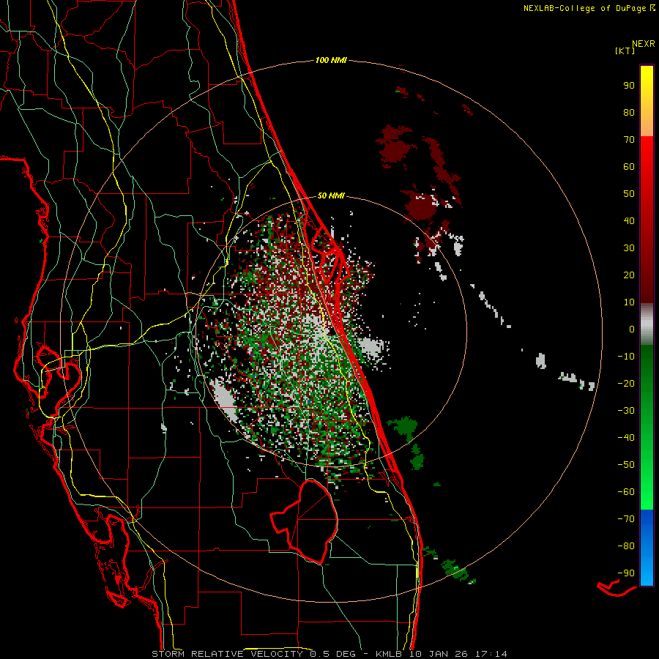Click the -80 scale value
The height and width of the screenshot is (659, 659).
point(626,546)
